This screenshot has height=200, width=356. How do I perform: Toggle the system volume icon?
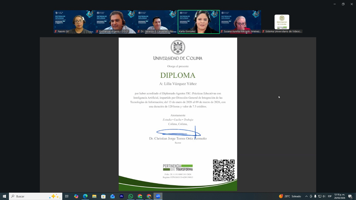[x=324, y=196]
